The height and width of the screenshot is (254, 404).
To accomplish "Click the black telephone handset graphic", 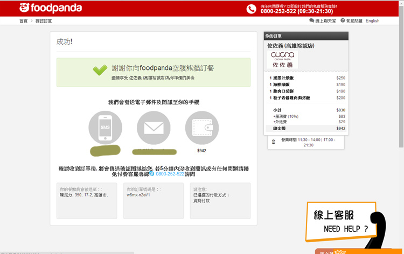I will point(378,230).
